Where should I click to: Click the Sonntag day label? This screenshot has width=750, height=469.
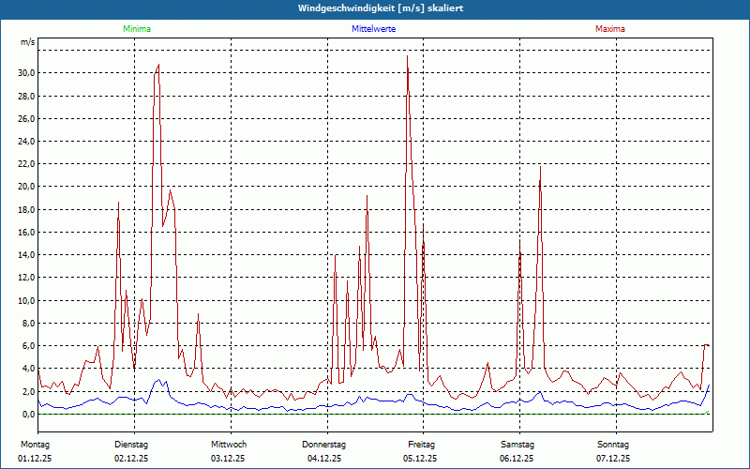point(614,444)
